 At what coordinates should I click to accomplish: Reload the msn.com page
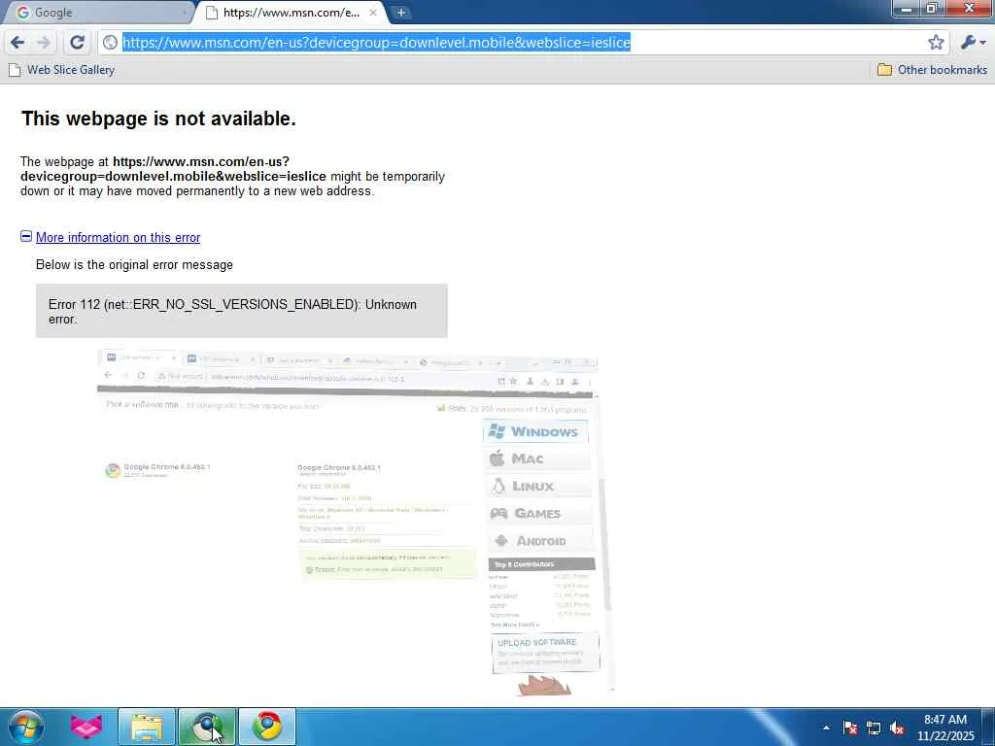77,43
